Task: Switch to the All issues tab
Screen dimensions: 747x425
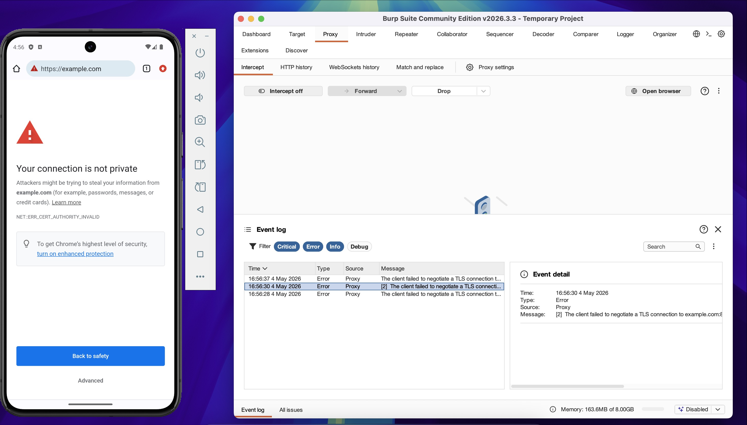Action: click(x=291, y=410)
